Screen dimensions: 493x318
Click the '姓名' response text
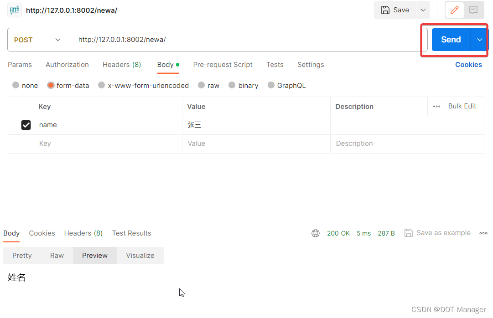pyautogui.click(x=17, y=277)
